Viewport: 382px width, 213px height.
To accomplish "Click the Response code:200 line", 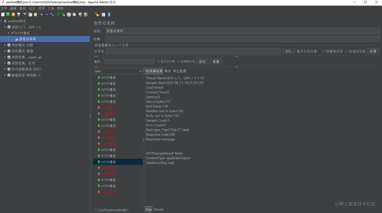I will 160,135.
